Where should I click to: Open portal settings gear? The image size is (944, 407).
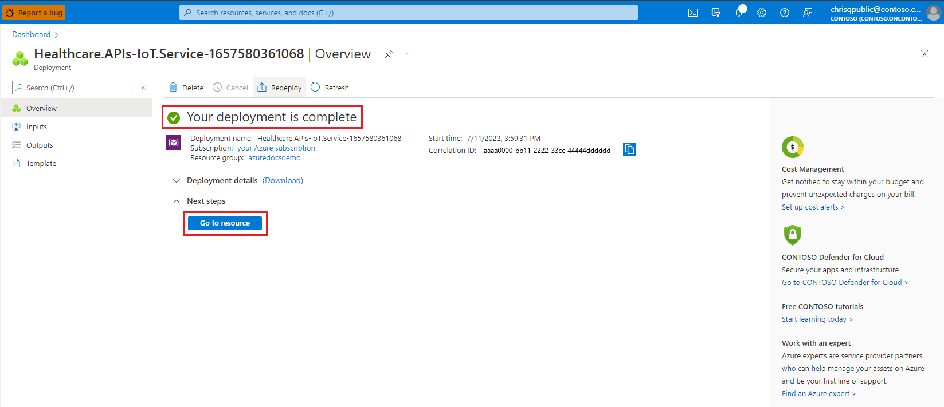(762, 13)
